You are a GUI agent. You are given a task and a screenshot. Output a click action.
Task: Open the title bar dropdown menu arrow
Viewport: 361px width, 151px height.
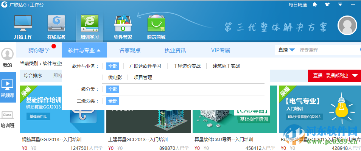coord(340,4)
